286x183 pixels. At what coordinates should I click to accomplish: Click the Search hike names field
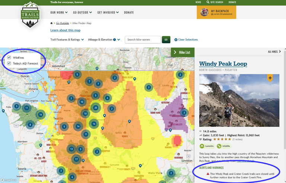point(143,39)
